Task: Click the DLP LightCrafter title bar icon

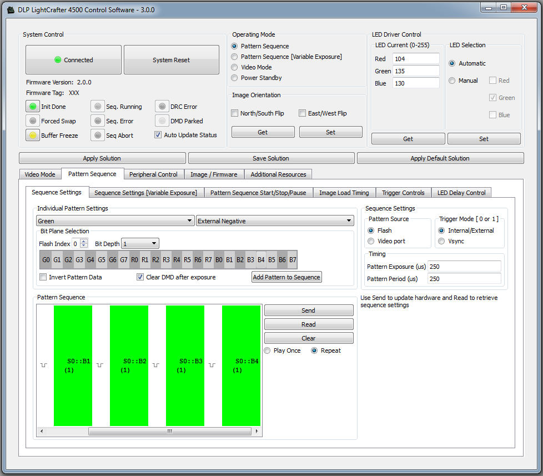Action: (11, 9)
